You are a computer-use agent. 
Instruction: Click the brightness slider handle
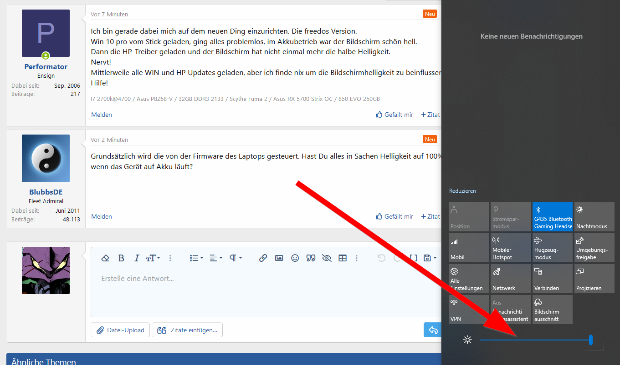click(x=591, y=340)
